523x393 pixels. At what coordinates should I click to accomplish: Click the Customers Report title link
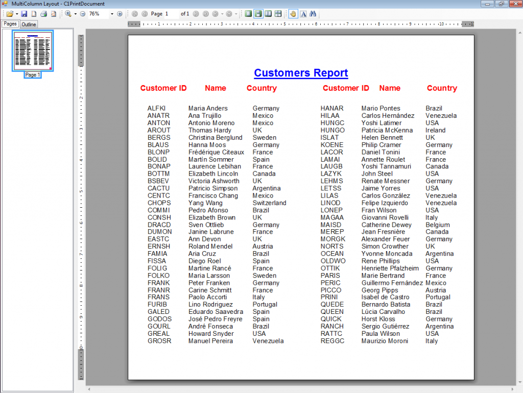tap(301, 72)
